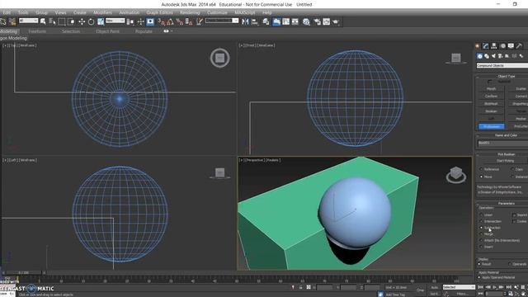This screenshot has height=297, width=528.
Task: Select Insert operation radio button
Action: 481,247
